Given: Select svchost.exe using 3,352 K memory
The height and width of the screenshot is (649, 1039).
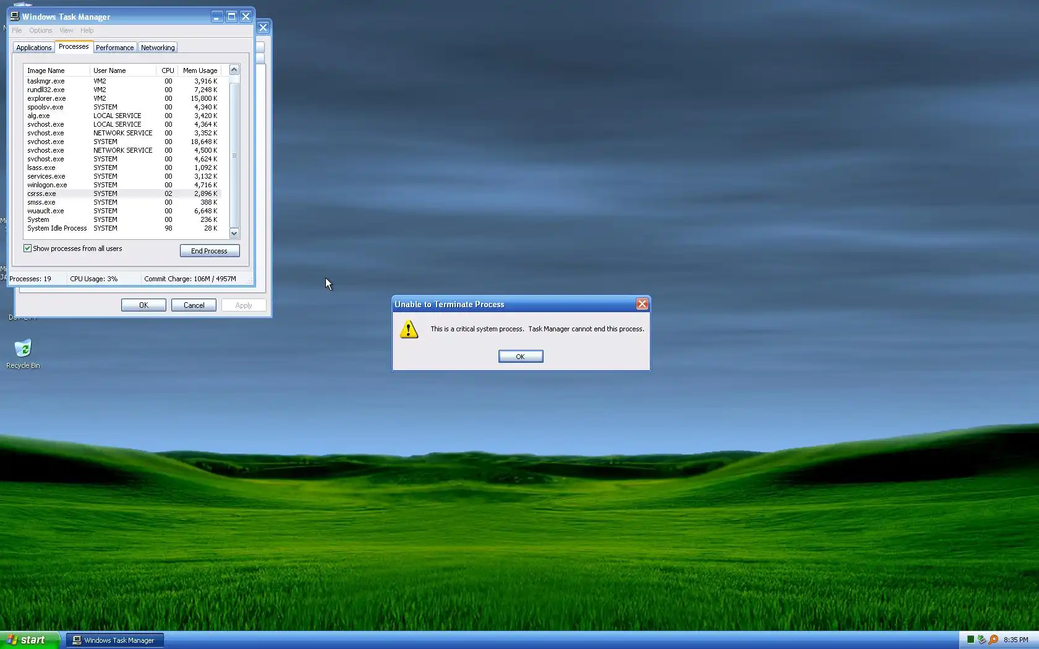Looking at the screenshot, I should click(x=122, y=133).
